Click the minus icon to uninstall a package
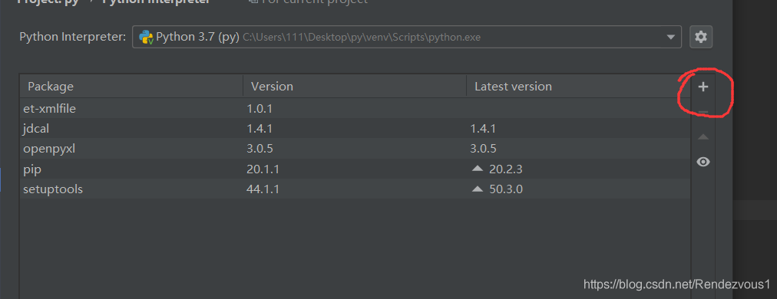The width and height of the screenshot is (777, 299). (x=703, y=113)
